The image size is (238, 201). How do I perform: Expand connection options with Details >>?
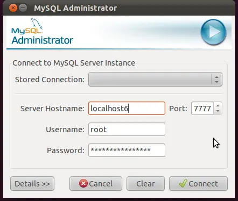pyautogui.click(x=32, y=184)
